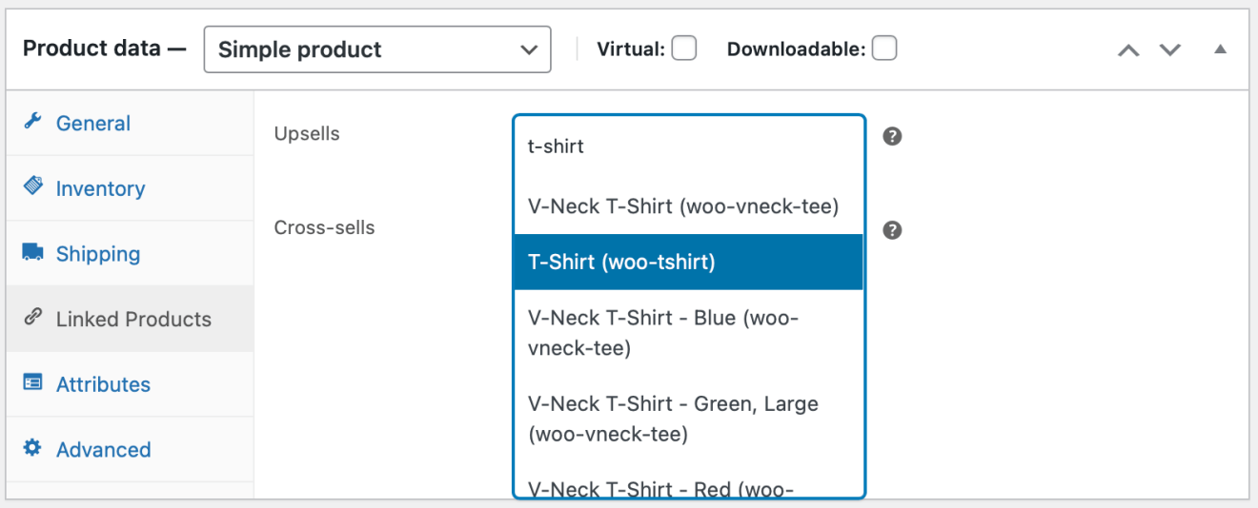Collapse the Product data panel triangle
This screenshot has width=1258, height=508.
point(1220,49)
